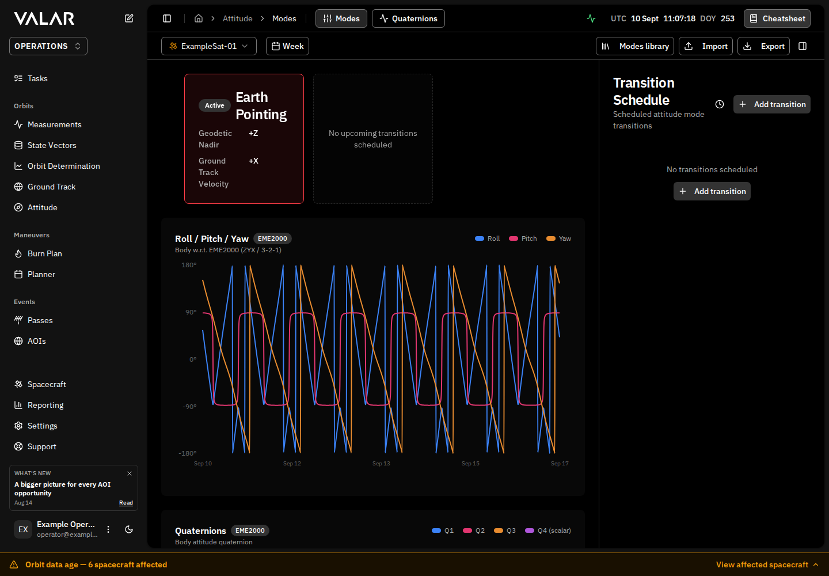The height and width of the screenshot is (576, 829).
Task: Toggle Q4 (scalar) series in legend
Action: [x=548, y=530]
